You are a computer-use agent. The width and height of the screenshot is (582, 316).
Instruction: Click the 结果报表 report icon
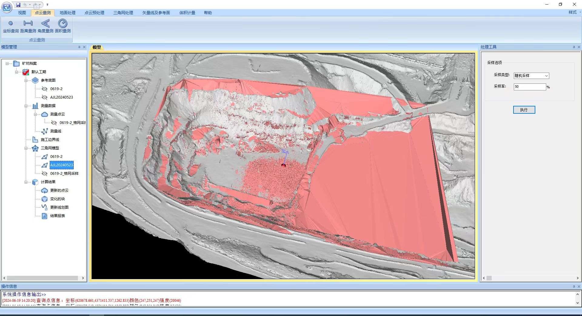coord(45,216)
